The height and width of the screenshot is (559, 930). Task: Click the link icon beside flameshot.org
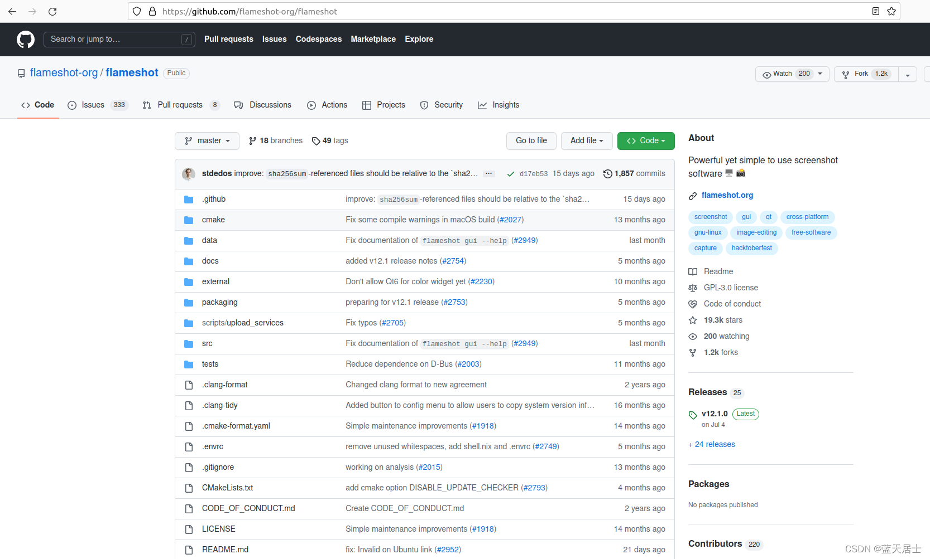click(x=693, y=196)
